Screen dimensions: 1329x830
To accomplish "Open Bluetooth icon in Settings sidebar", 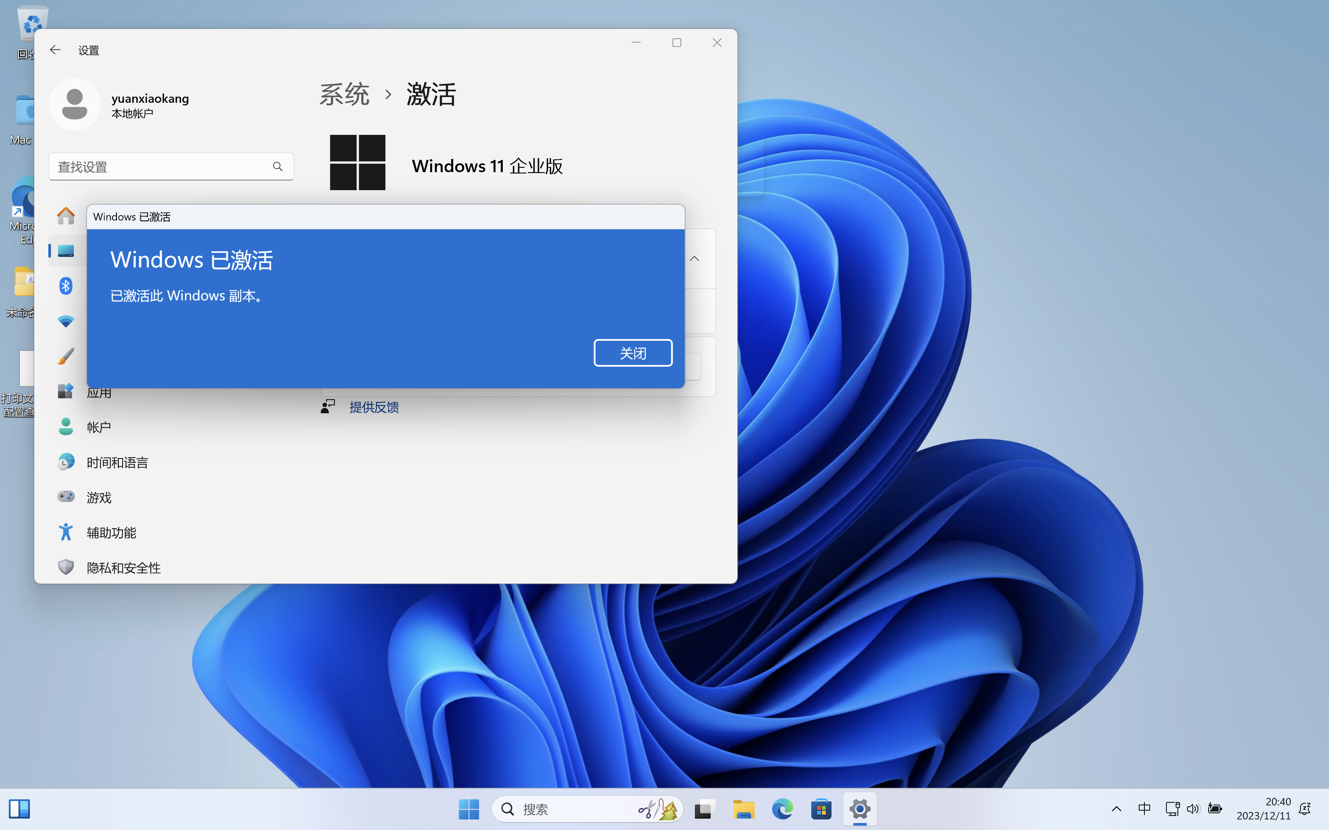I will (x=66, y=285).
